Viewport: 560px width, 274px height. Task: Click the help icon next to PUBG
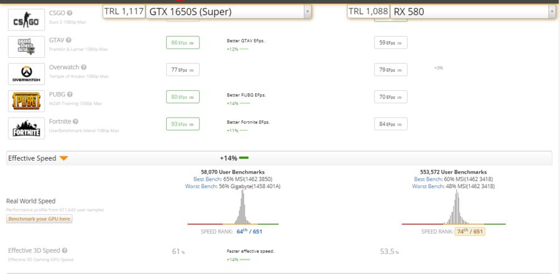point(70,94)
